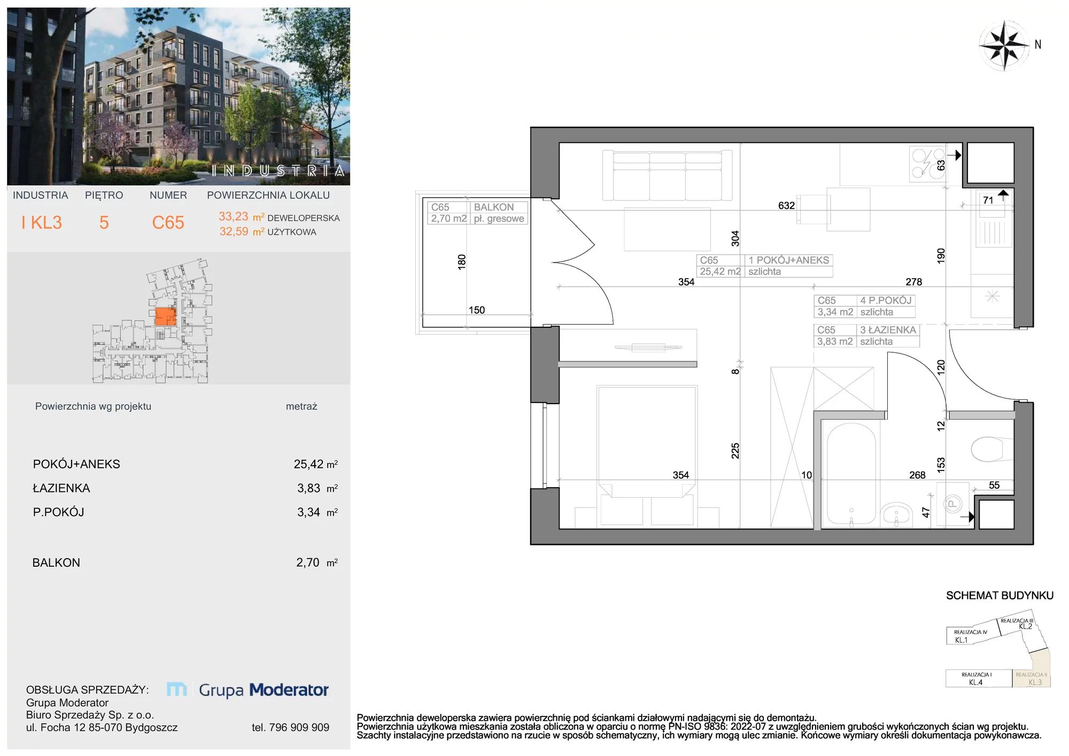1069x756 pixels.
Task: Click the REALIZACJA I KL.4 section of scheme
Action: click(x=978, y=678)
